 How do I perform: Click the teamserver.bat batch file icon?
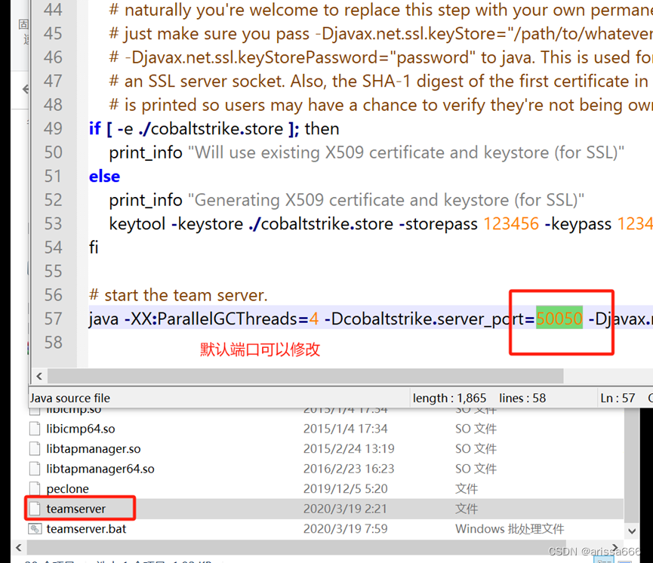35,528
